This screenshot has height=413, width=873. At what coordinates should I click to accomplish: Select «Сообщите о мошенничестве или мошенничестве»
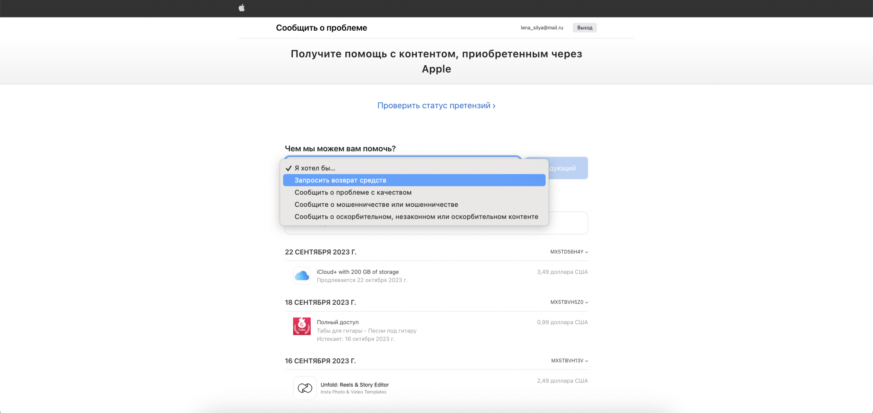[x=414, y=205]
